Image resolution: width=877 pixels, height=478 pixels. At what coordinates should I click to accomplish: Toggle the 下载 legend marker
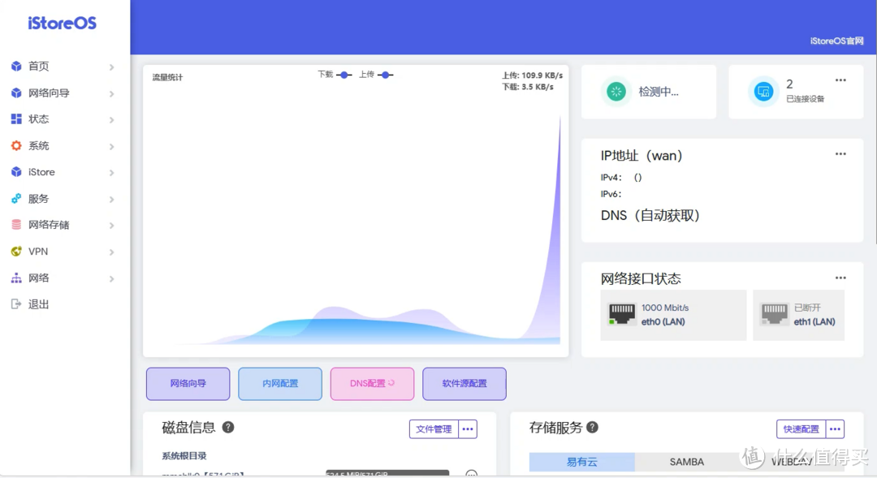pyautogui.click(x=344, y=75)
